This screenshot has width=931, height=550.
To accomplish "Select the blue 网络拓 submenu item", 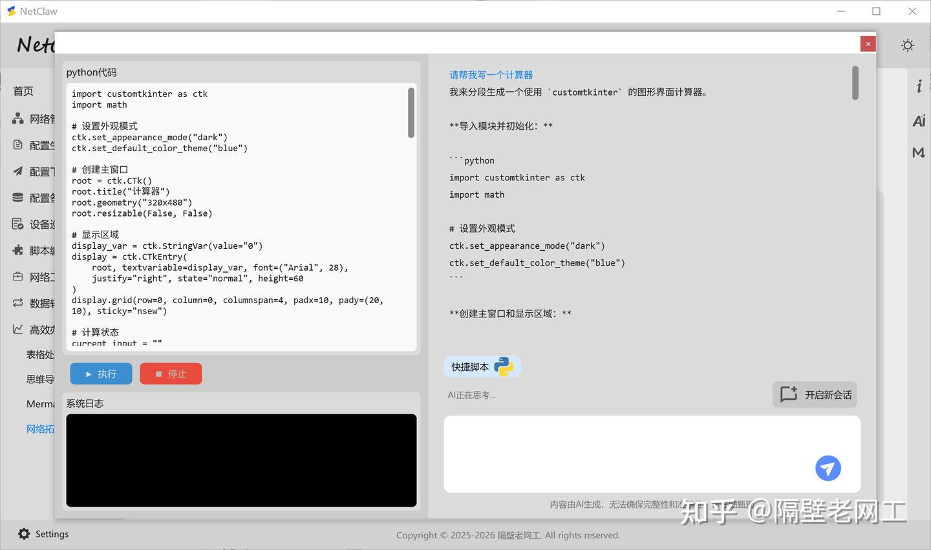I will click(40, 429).
